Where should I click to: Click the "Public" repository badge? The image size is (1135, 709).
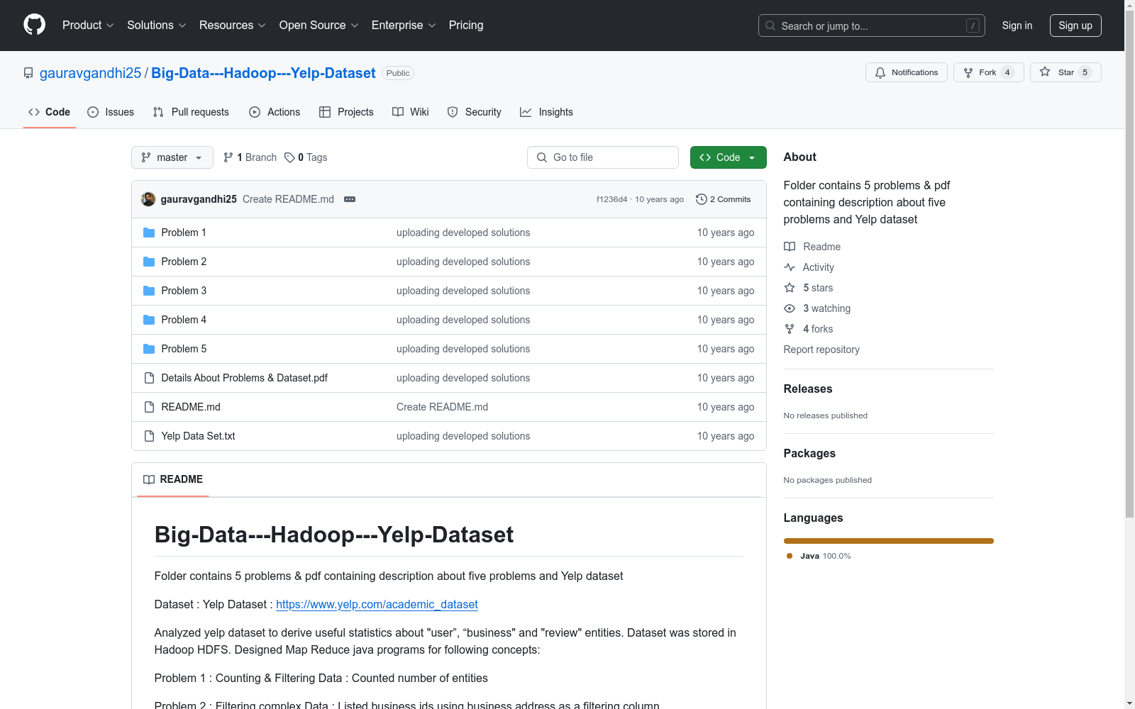398,73
